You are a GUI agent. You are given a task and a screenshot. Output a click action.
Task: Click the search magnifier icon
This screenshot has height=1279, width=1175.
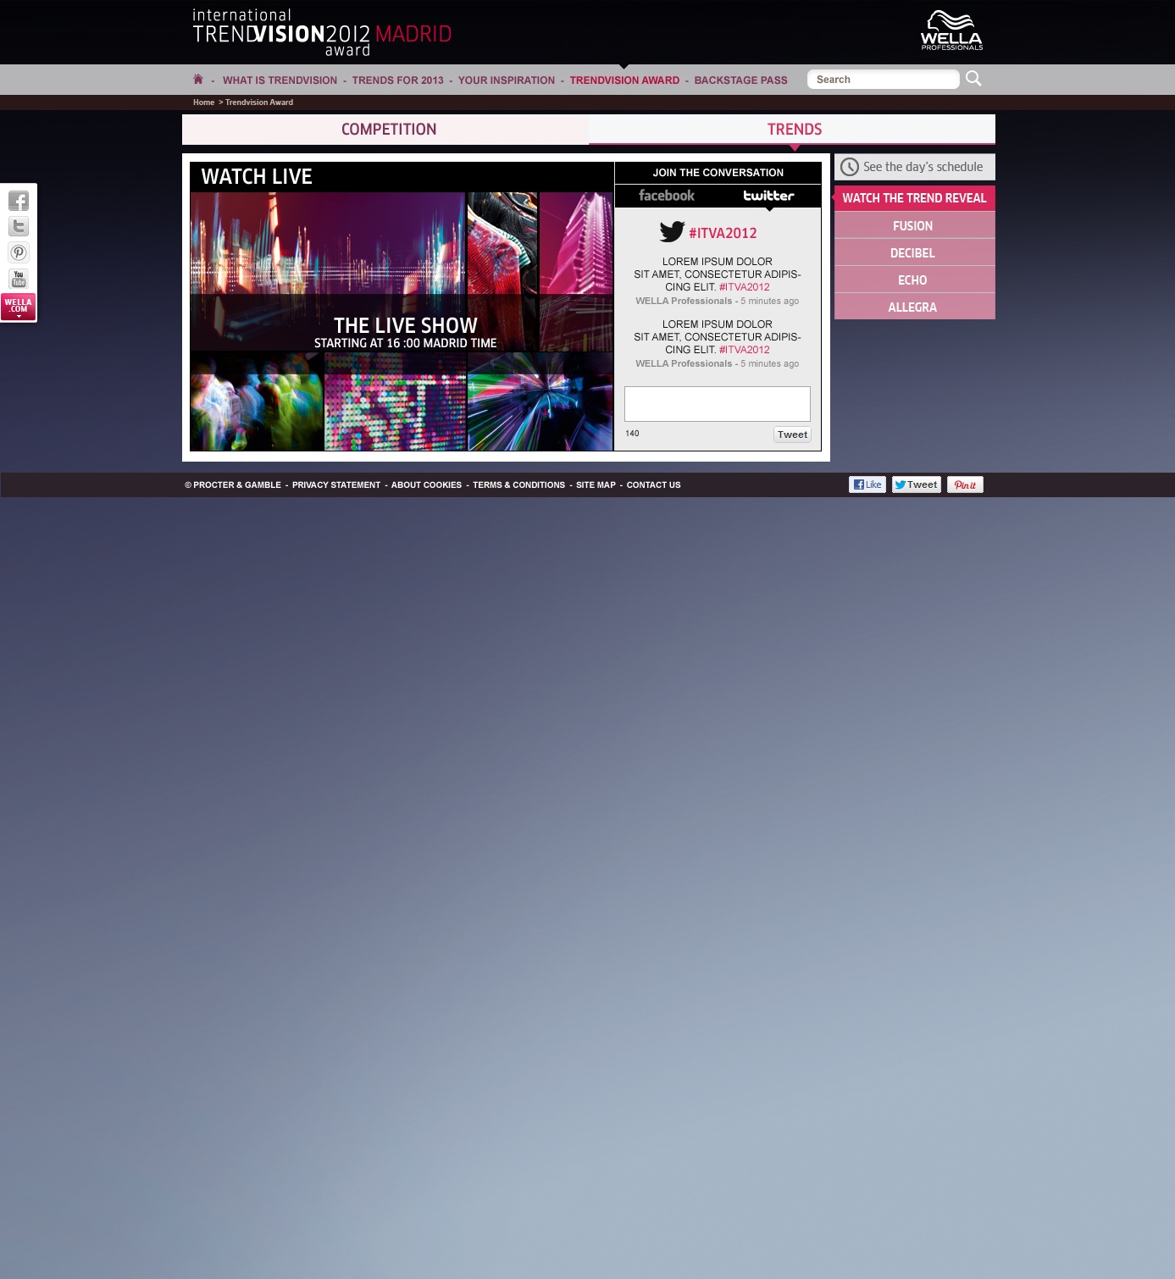point(973,79)
